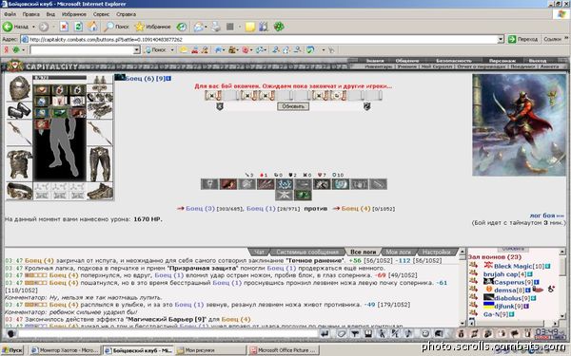
Task: Click the Обновить button
Action: coord(293,106)
